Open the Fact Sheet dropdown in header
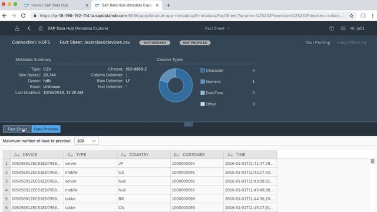377x212 pixels. (217, 28)
